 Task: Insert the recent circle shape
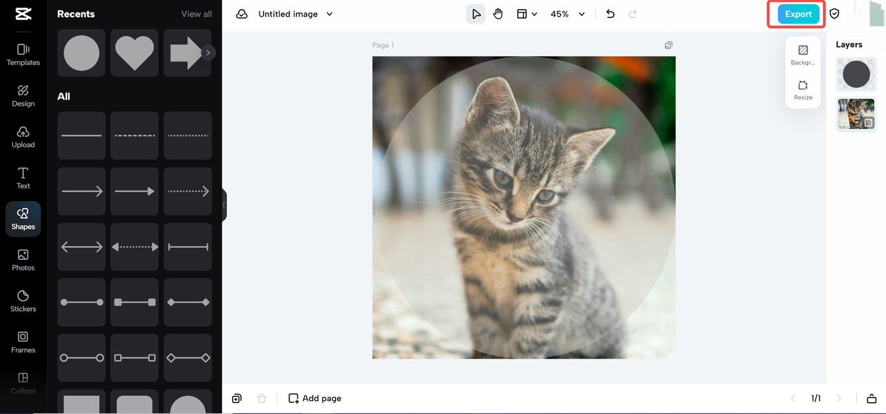point(82,53)
